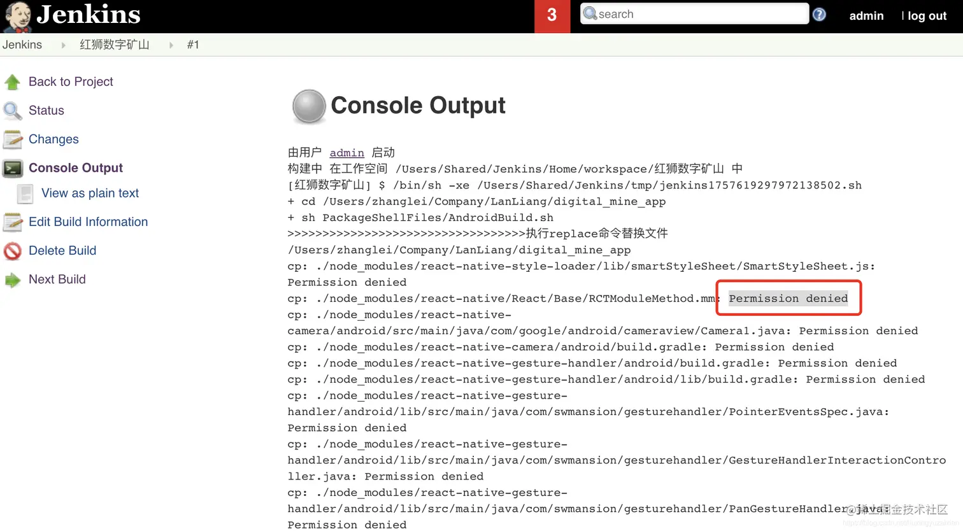The image size is (963, 531).
Task: Click the highlighted Permission denied text
Action: click(x=788, y=298)
